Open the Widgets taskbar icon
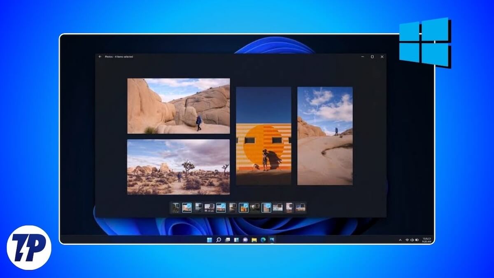Screen dimensions: 494x278 tap(236, 240)
